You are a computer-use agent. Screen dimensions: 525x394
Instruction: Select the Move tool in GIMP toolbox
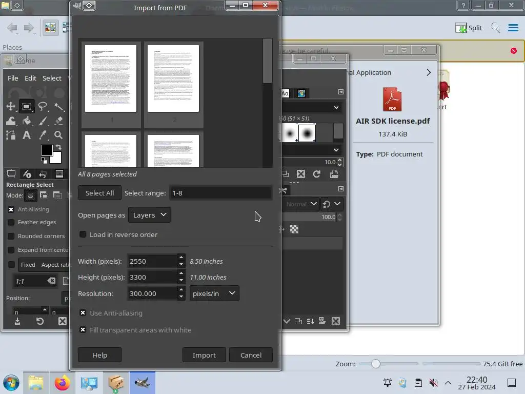click(11, 107)
